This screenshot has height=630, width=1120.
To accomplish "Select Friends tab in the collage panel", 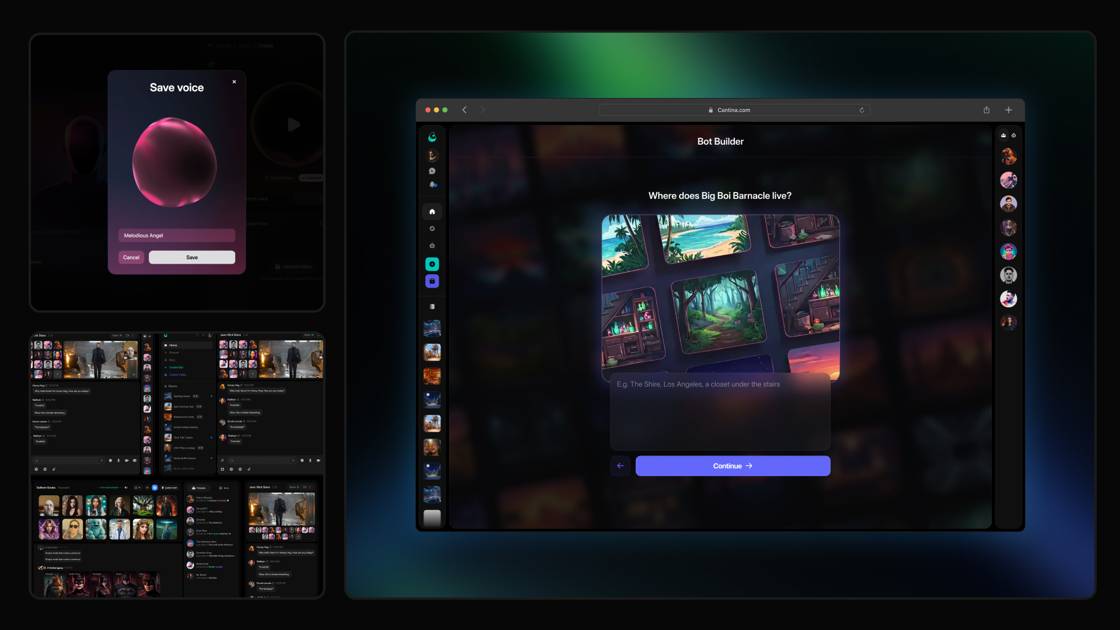I will [199, 488].
